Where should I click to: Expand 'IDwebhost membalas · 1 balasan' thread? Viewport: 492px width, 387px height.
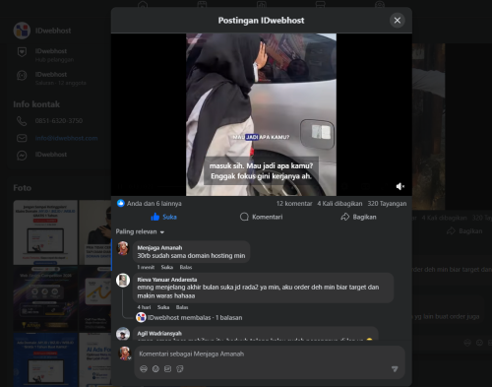click(195, 318)
